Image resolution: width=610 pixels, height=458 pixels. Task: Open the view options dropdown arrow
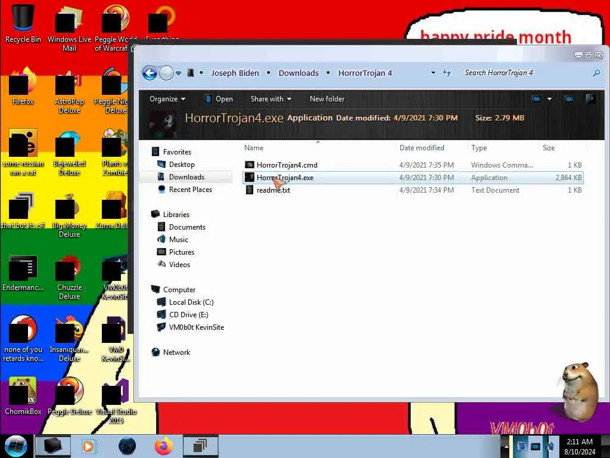pyautogui.click(x=549, y=99)
